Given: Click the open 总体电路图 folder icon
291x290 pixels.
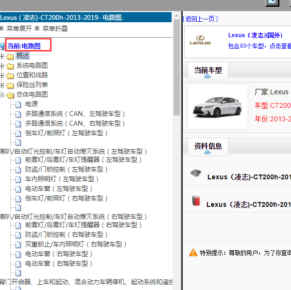Looking at the screenshot, I should click(x=10, y=95).
